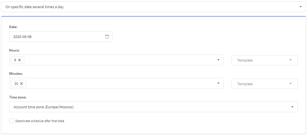This screenshot has width=307, height=135.
Task: Open the calendar picker icon
Action: pos(107,37)
